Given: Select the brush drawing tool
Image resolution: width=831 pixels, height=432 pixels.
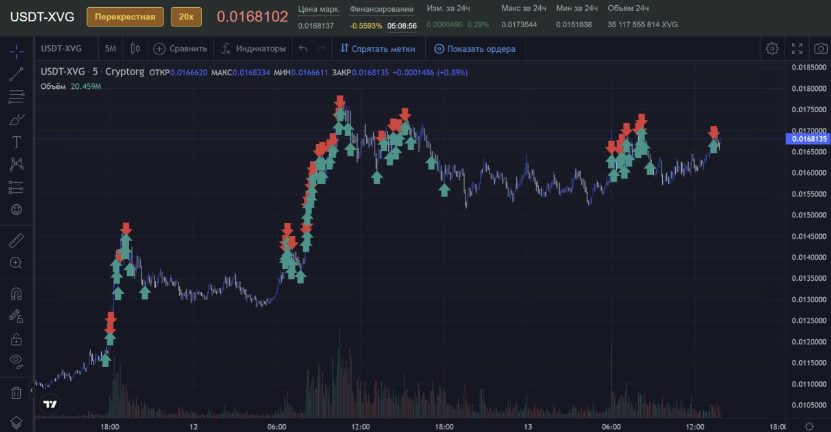Looking at the screenshot, I should (17, 119).
